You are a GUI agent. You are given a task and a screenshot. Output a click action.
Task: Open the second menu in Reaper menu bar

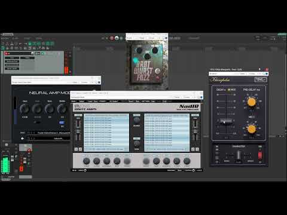[16, 38]
